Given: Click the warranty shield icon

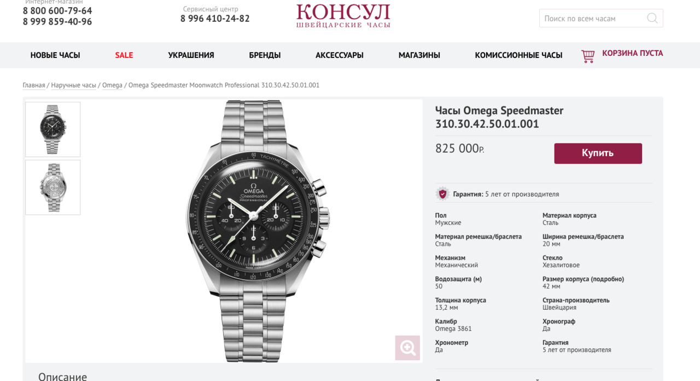Looking at the screenshot, I should coord(442,194).
